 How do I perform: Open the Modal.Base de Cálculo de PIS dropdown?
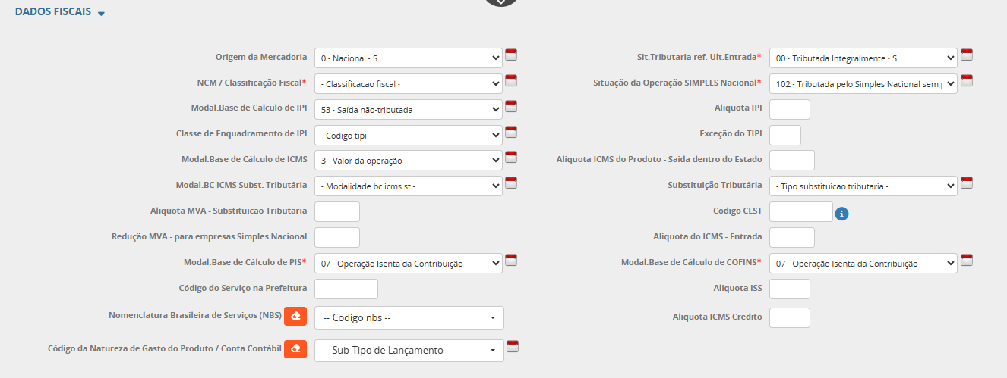coord(408,264)
